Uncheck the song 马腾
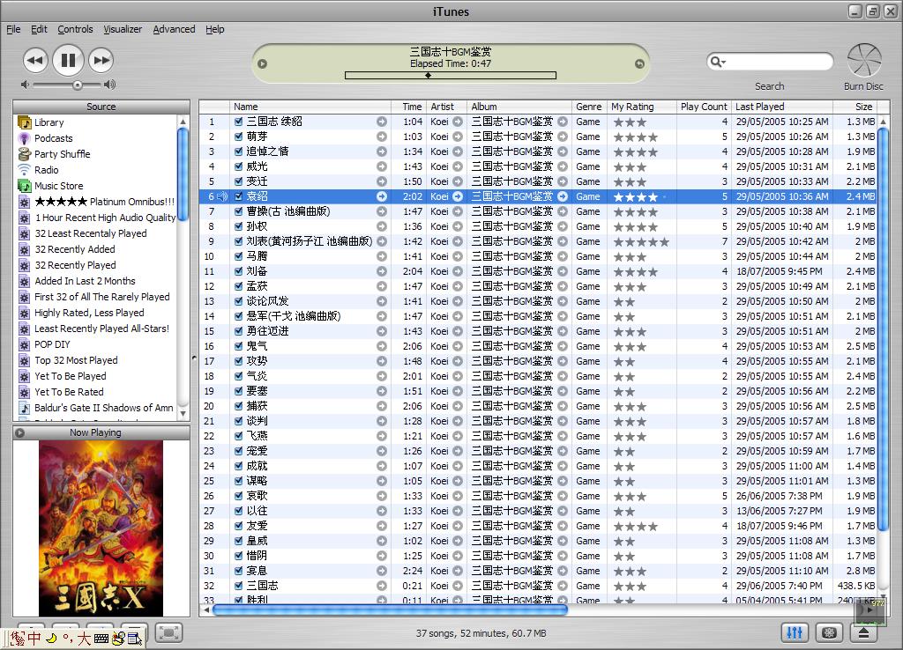 238,256
